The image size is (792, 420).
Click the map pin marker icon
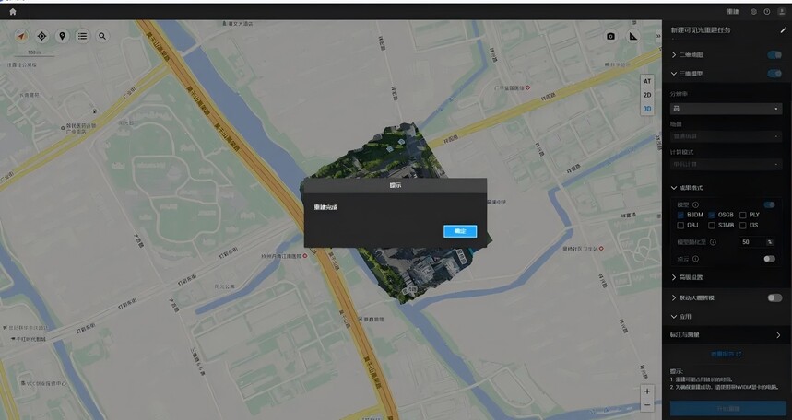tap(62, 36)
